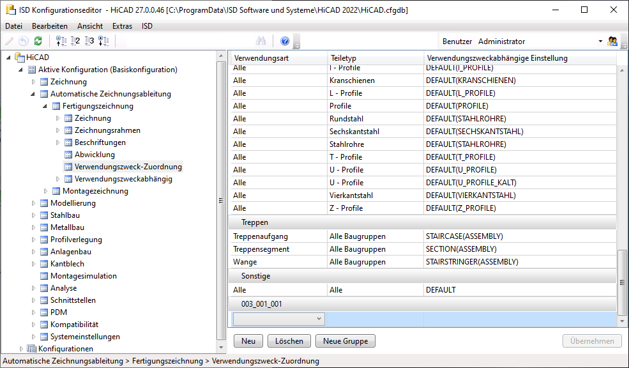Click the blue undo arrow icon

(x=24, y=40)
